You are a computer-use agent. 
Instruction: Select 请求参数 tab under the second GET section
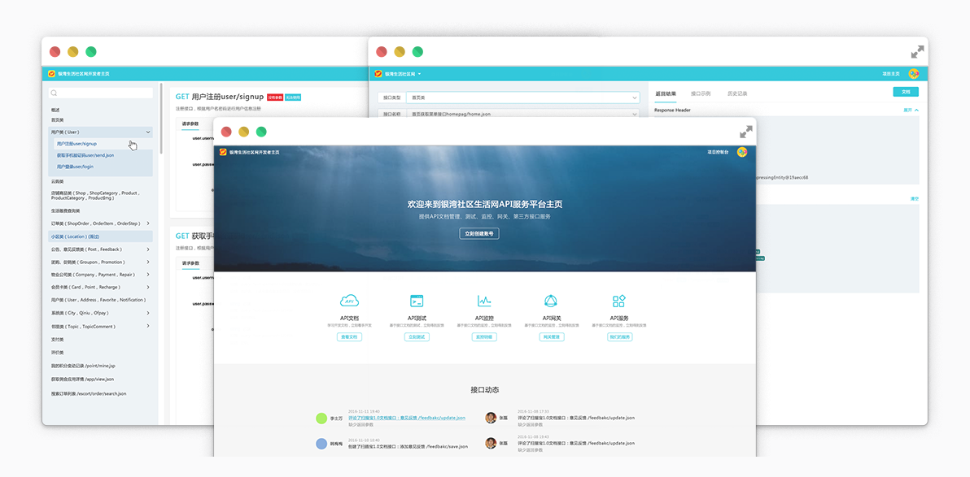point(190,264)
